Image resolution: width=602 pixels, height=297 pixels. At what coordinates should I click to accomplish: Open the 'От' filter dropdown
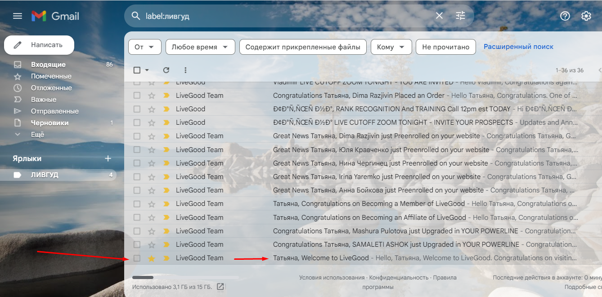point(145,47)
